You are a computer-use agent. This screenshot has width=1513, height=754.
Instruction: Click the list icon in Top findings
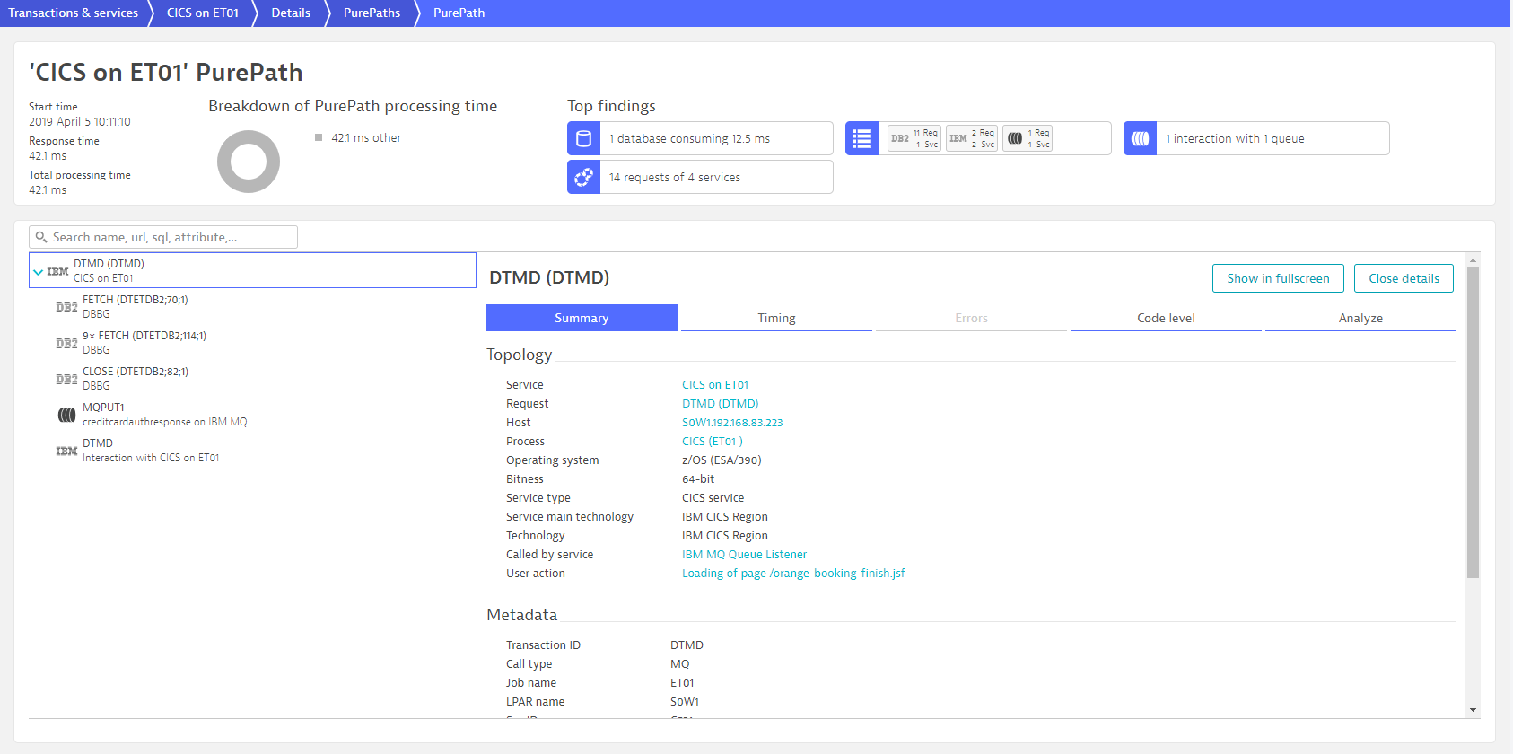861,138
